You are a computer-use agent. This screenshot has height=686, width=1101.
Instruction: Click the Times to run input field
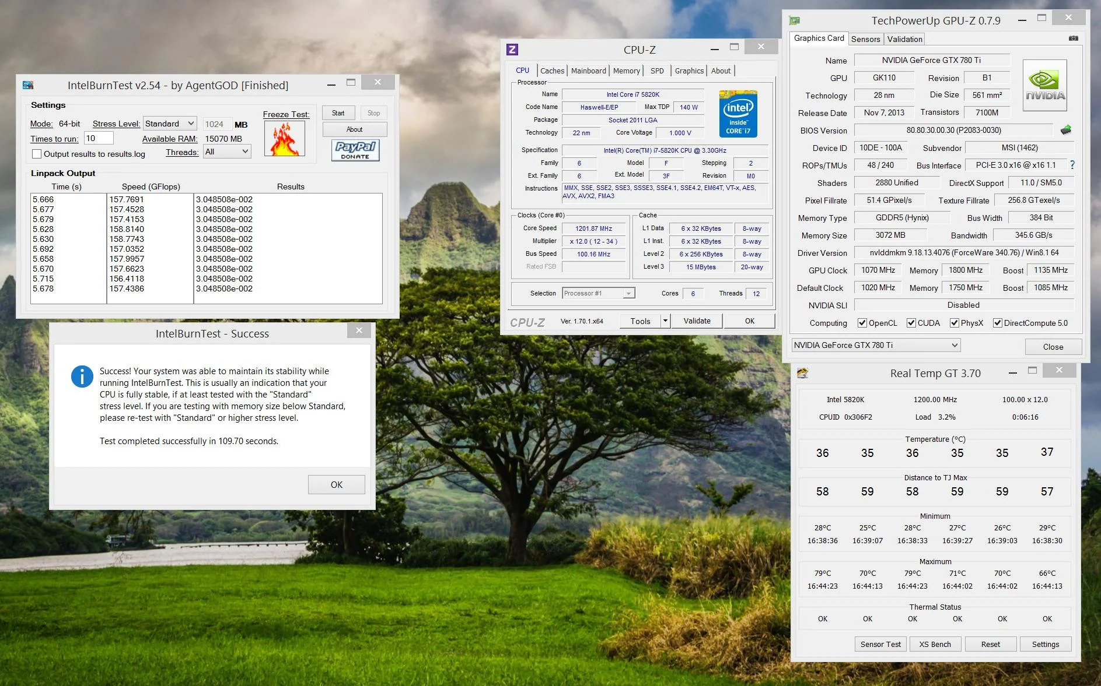(x=99, y=138)
